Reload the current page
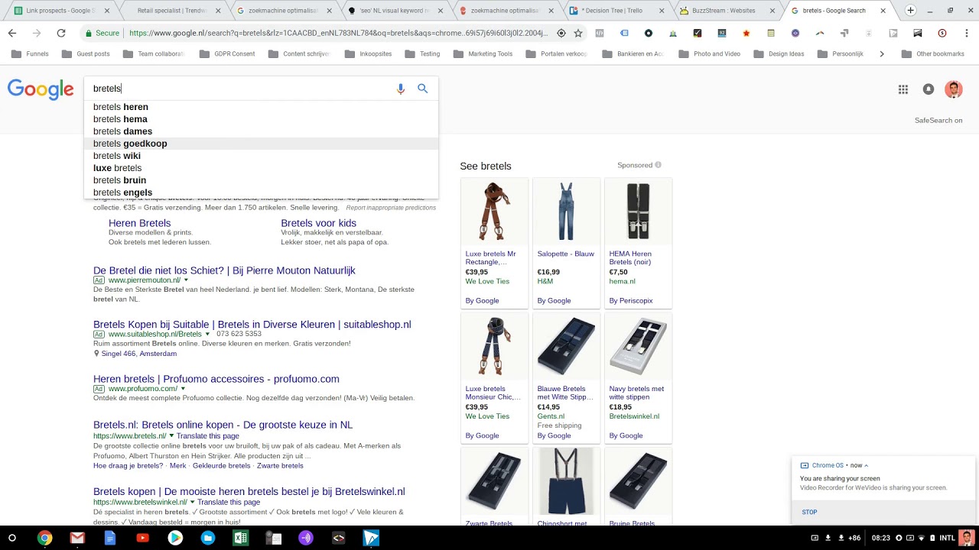 [61, 33]
